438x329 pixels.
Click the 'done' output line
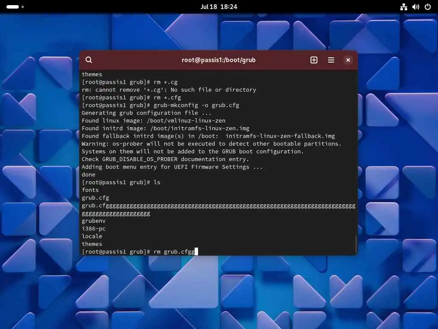[88, 175]
